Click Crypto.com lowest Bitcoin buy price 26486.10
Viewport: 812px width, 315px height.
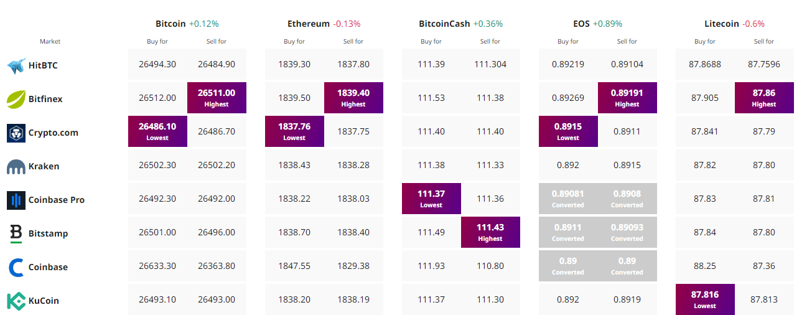point(157,131)
